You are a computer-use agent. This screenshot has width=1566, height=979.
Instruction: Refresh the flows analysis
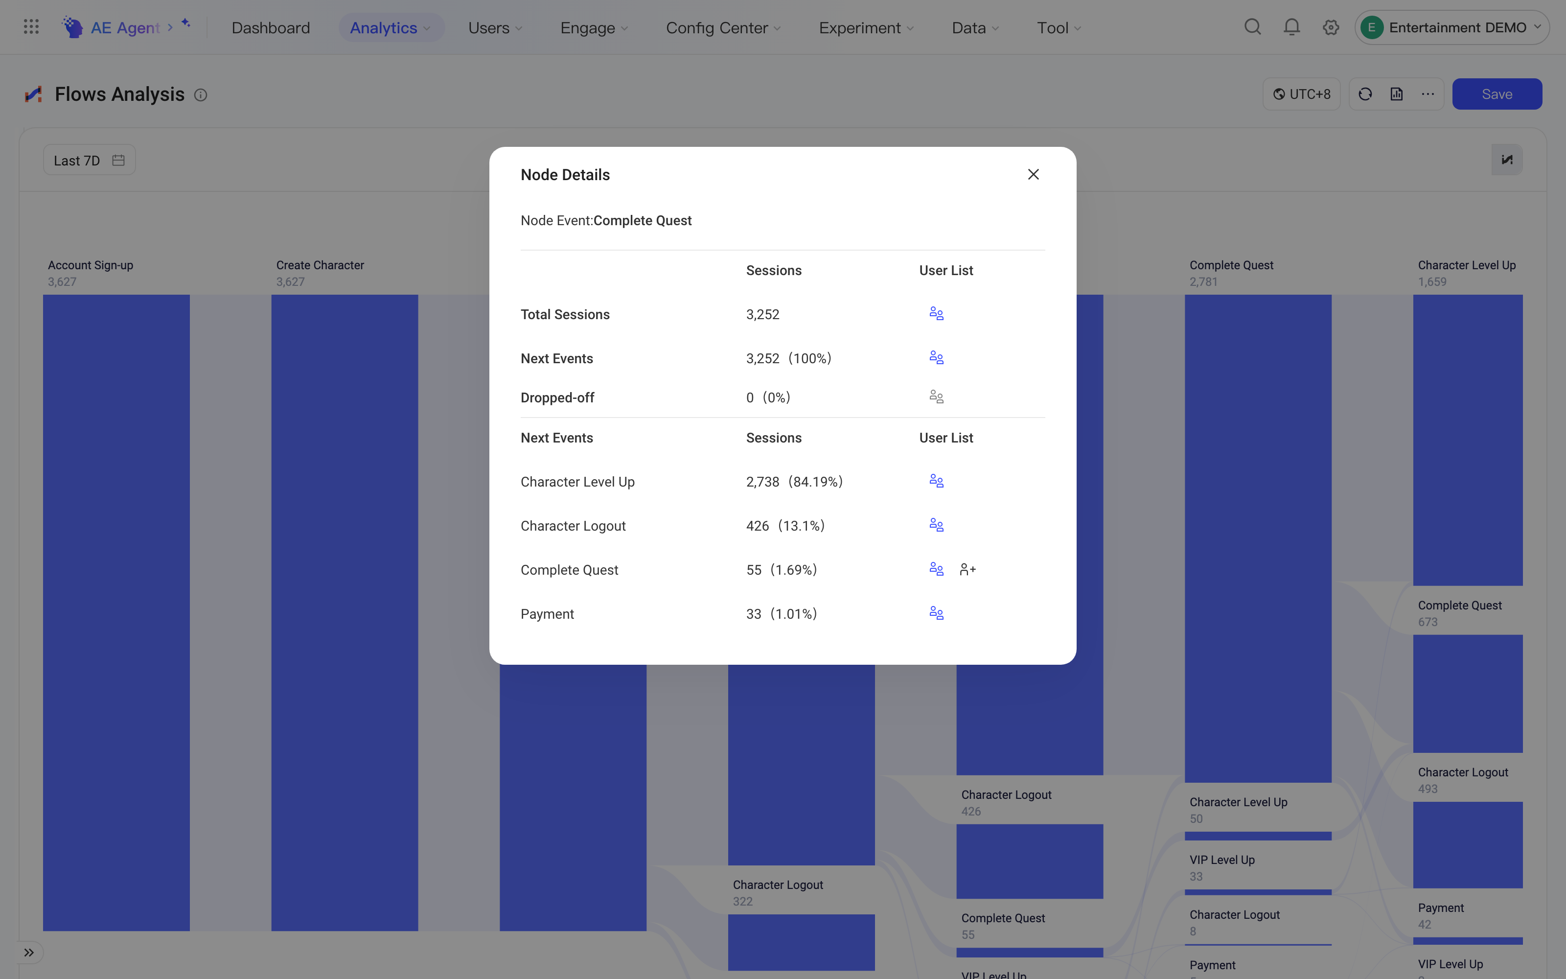[1365, 94]
